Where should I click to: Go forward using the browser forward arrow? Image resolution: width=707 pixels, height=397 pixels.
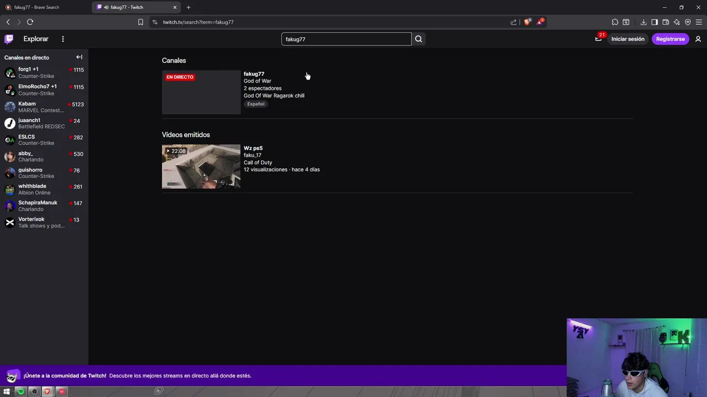(x=19, y=22)
